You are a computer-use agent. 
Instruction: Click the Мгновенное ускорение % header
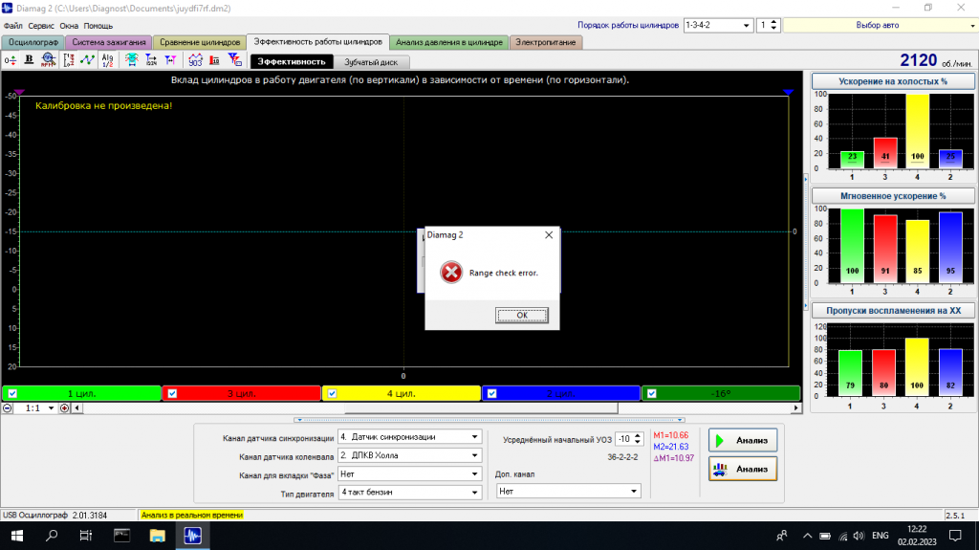pos(893,196)
